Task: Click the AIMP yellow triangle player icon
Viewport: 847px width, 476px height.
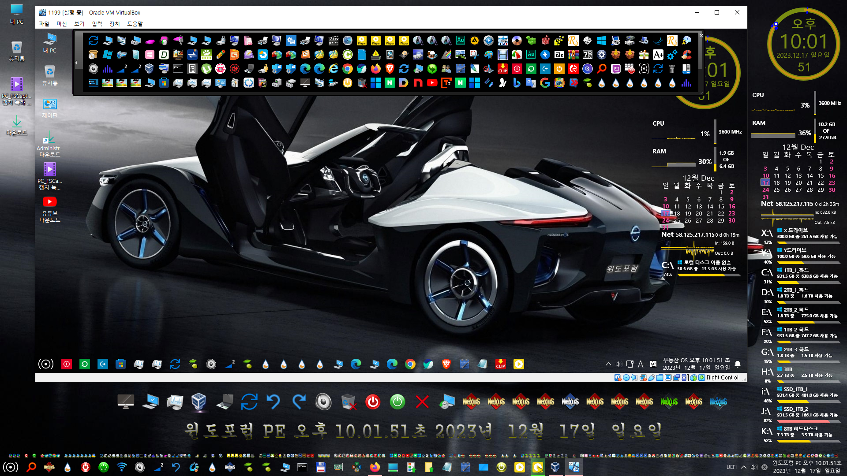Action: 475,41
